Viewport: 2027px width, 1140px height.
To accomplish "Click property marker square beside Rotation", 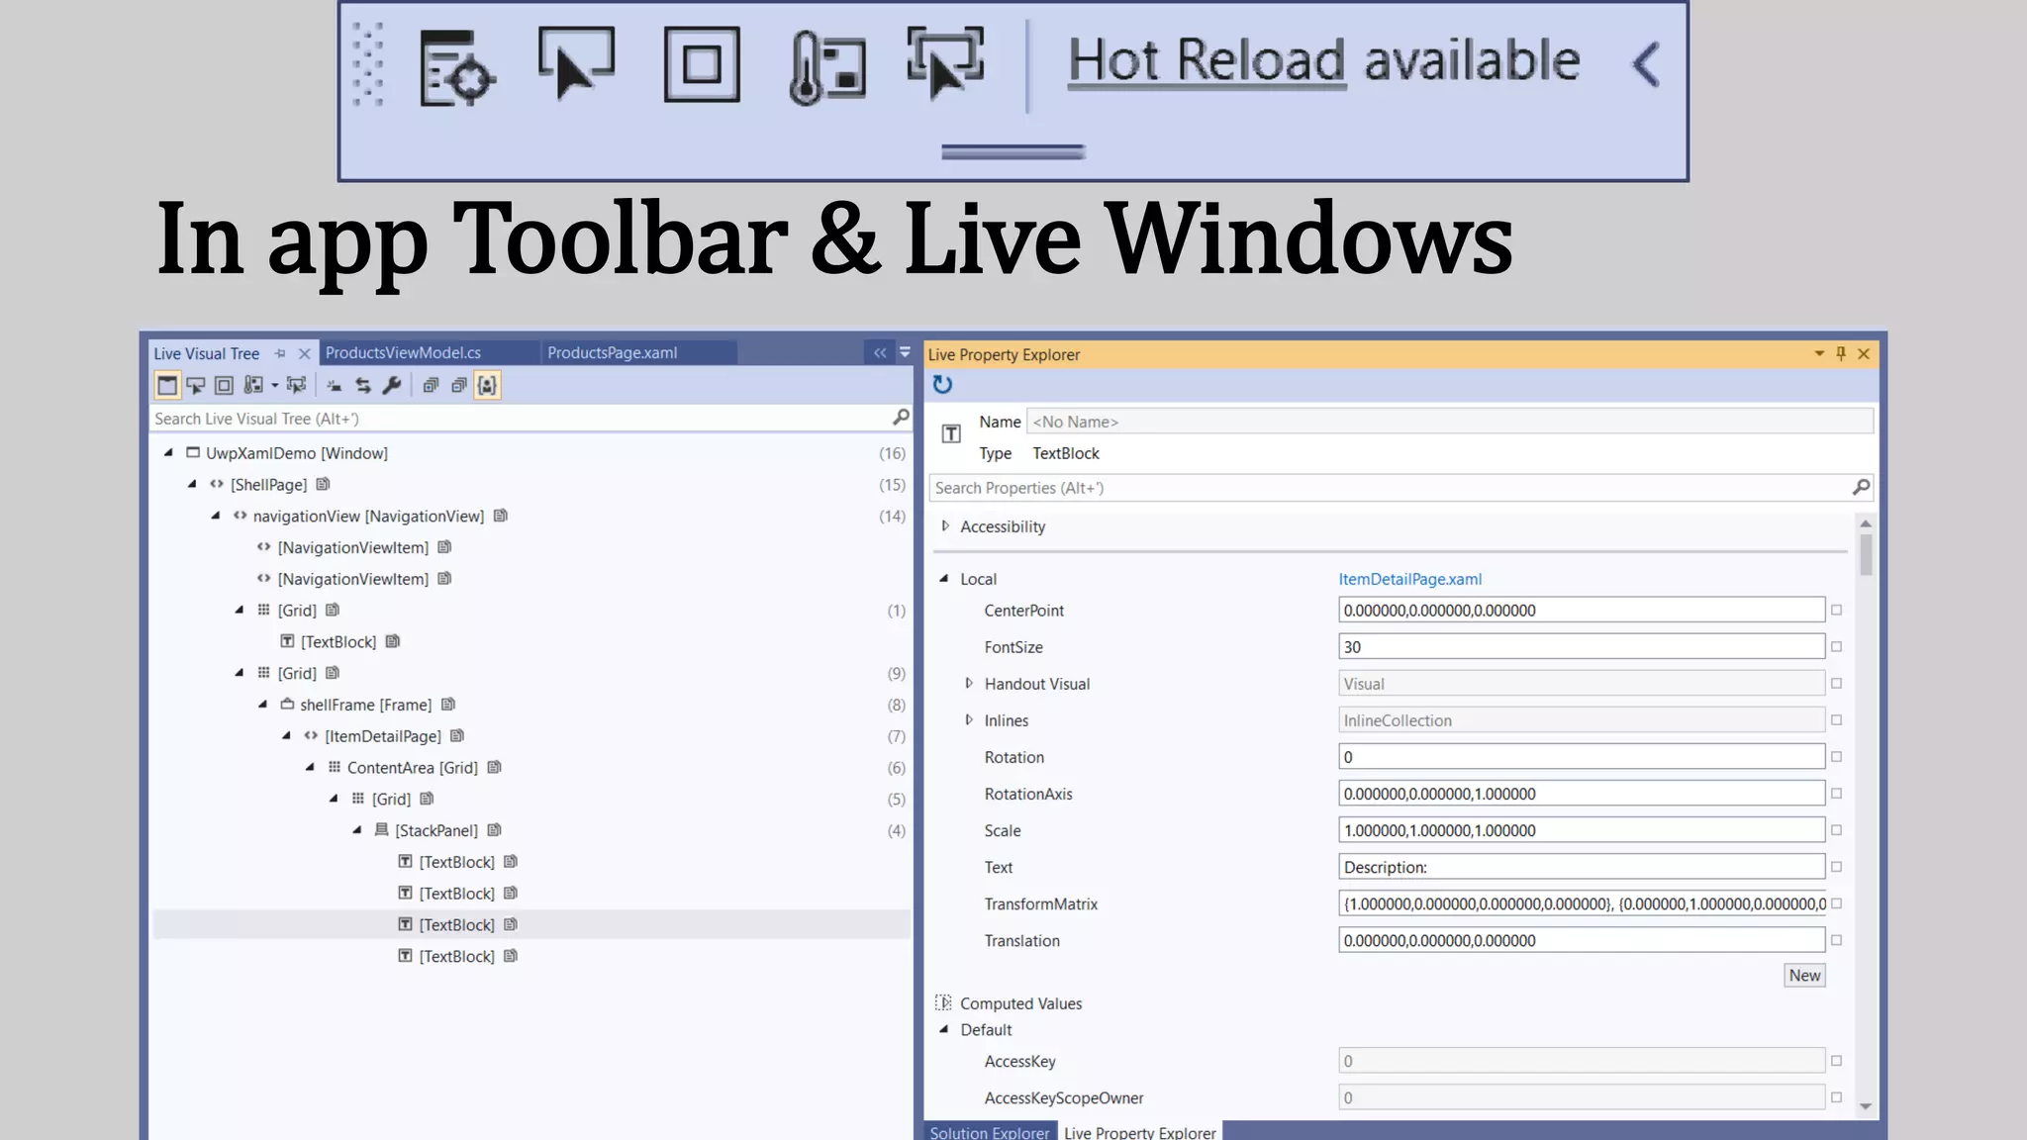I will point(1836,757).
